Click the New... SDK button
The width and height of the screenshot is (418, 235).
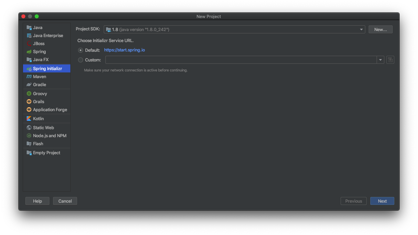pyautogui.click(x=380, y=29)
